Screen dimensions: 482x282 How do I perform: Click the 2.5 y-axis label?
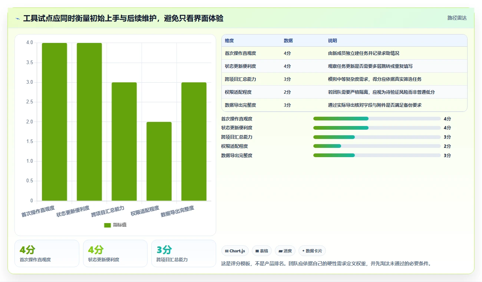pos(30,102)
